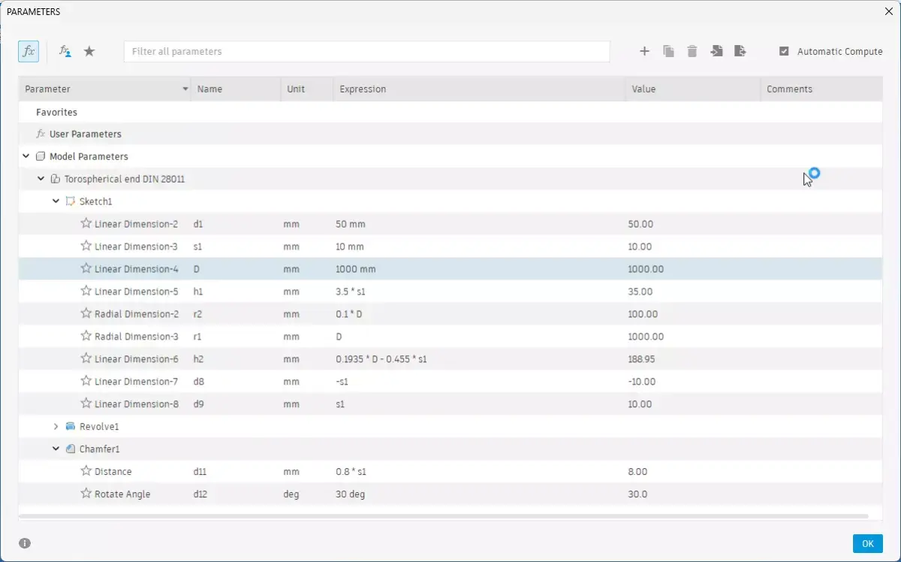Image resolution: width=901 pixels, height=562 pixels.
Task: Click the Filter all parameters search field
Action: [x=366, y=51]
